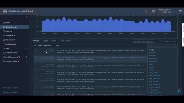
Task: Expand the log row at 17:22:31
Action: coord(37,65)
